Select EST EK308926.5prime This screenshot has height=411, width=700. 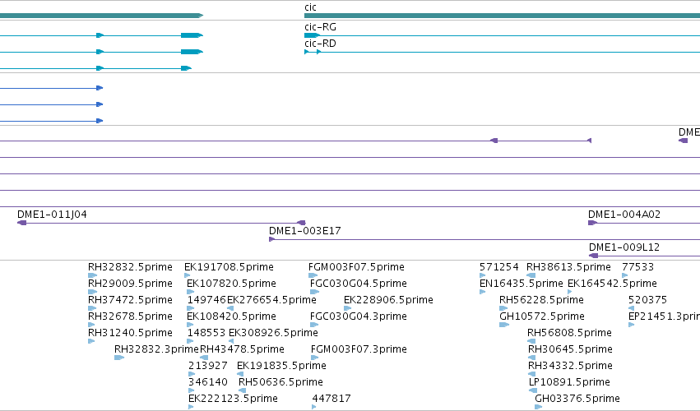[x=273, y=333]
